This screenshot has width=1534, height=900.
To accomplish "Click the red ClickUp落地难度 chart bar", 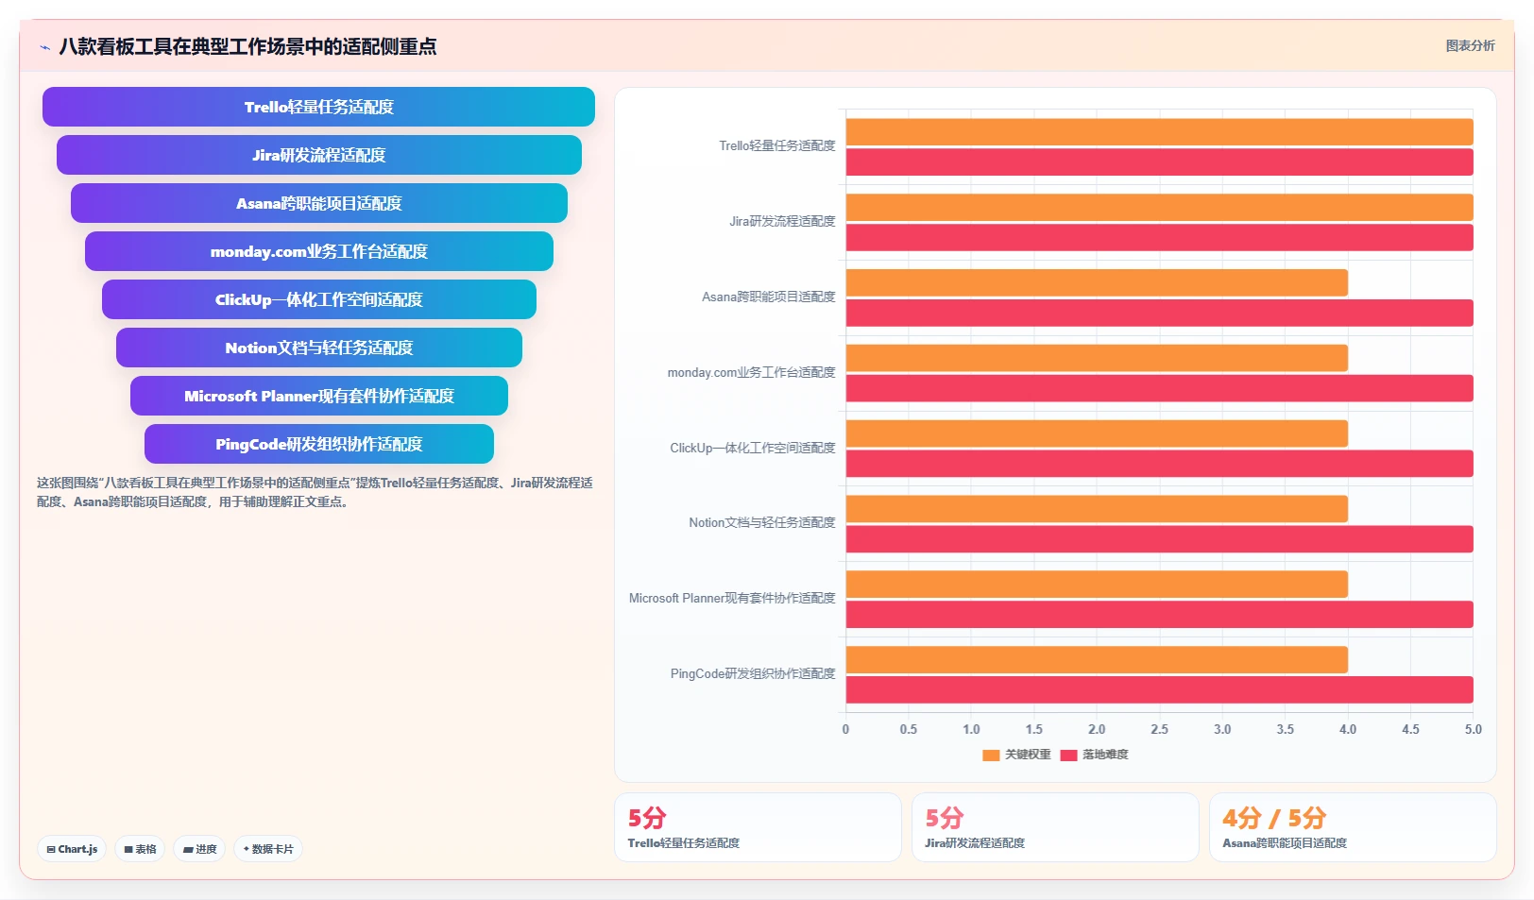I will [x=1159, y=464].
